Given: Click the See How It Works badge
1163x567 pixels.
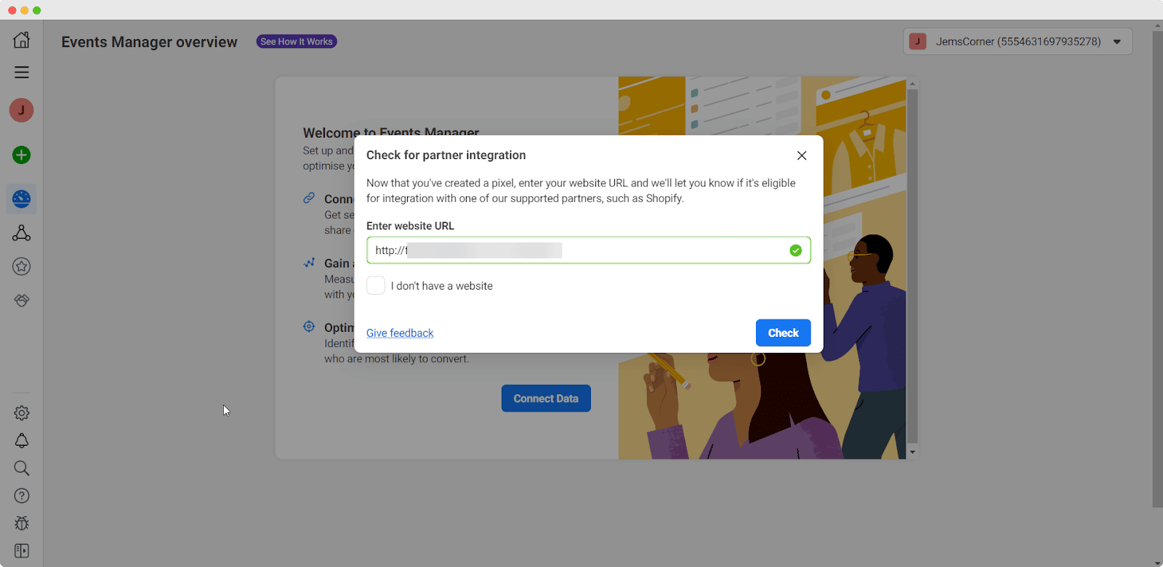Looking at the screenshot, I should point(297,41).
